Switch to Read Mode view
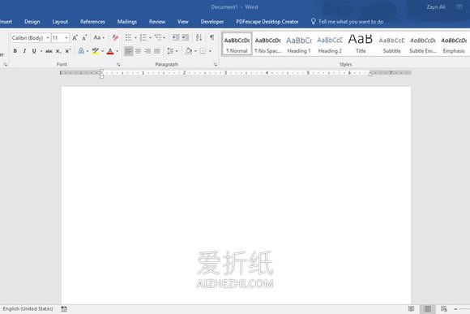The image size is (470, 314). (x=412, y=309)
